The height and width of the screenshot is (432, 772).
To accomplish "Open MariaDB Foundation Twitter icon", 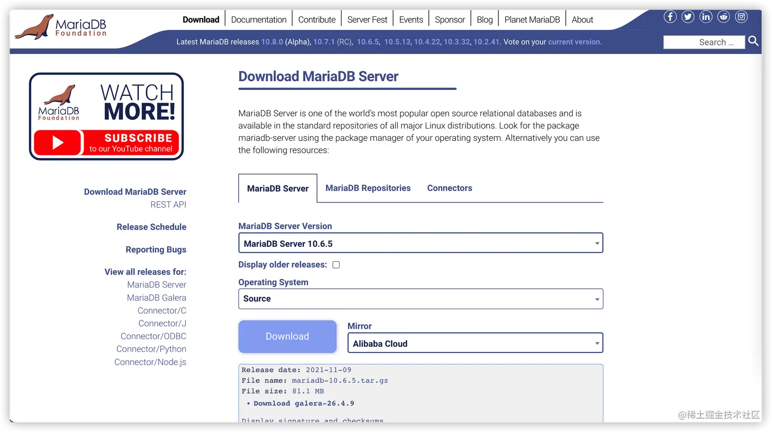I will pos(688,17).
